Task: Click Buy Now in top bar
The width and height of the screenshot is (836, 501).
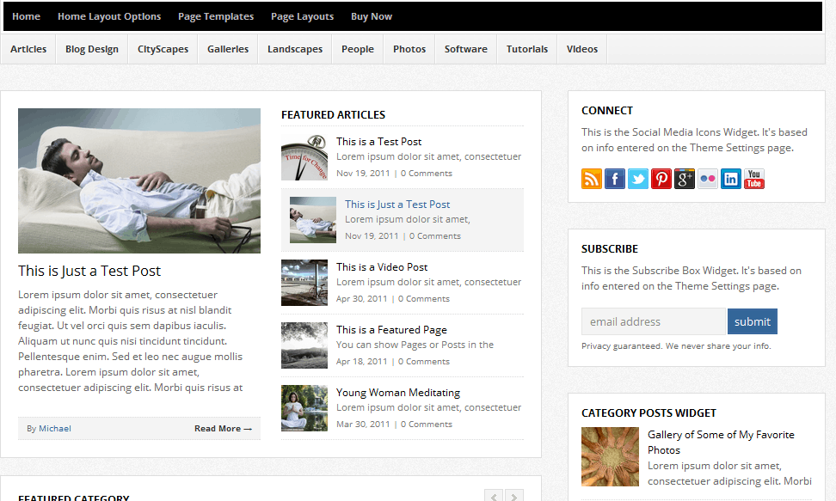Action: tap(372, 16)
